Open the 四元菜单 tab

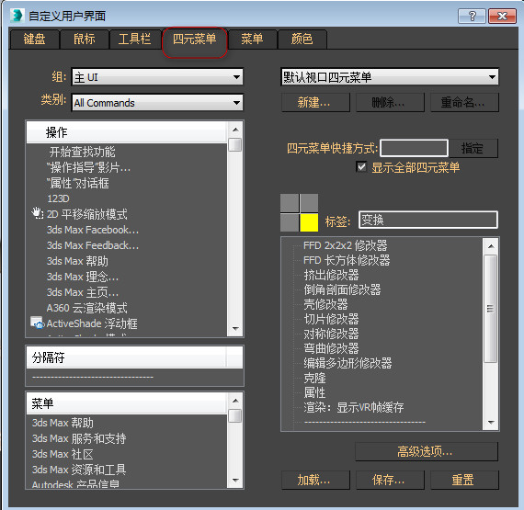[x=195, y=40]
